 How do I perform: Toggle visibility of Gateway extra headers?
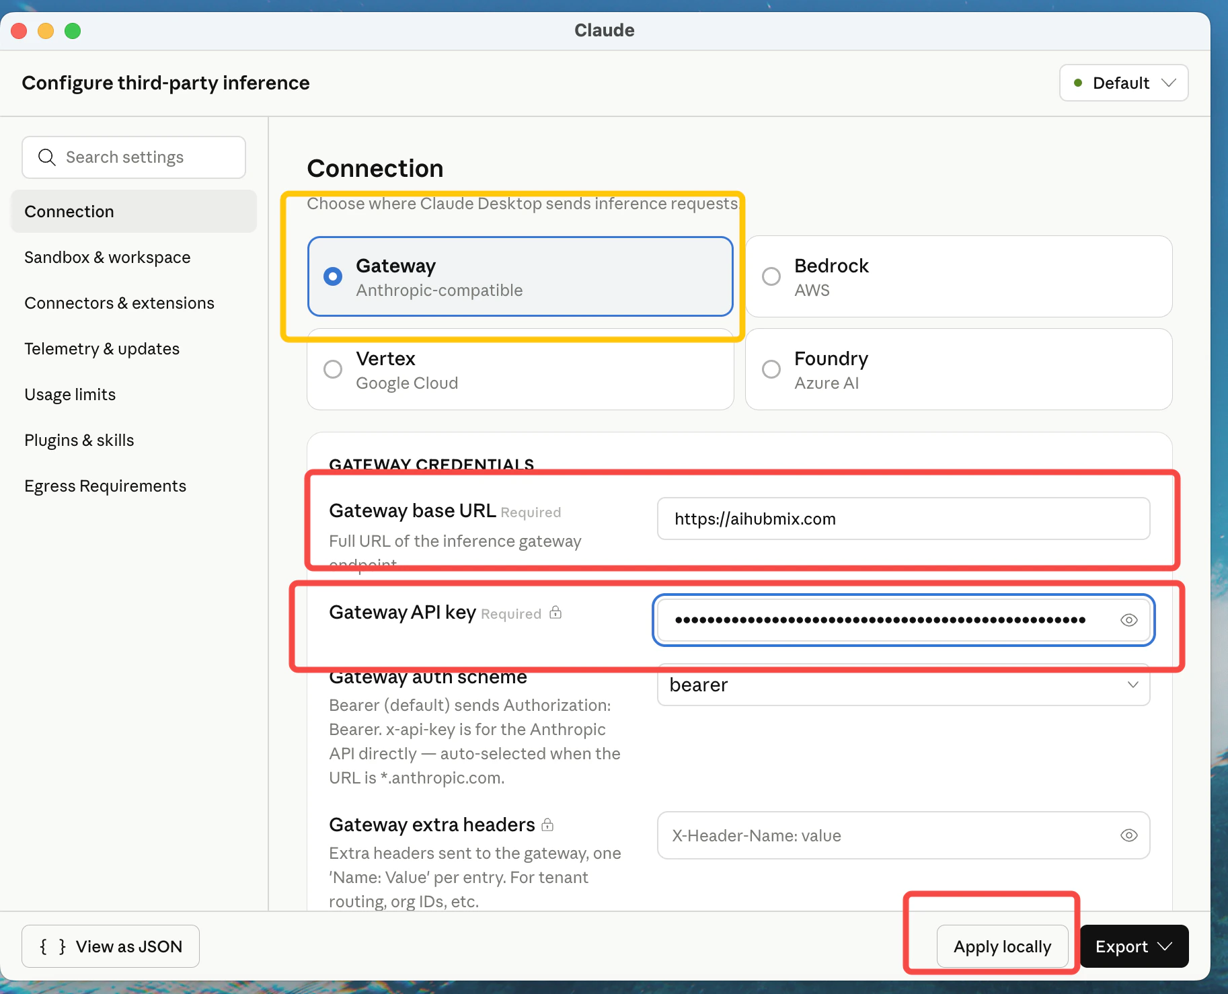[1128, 835]
